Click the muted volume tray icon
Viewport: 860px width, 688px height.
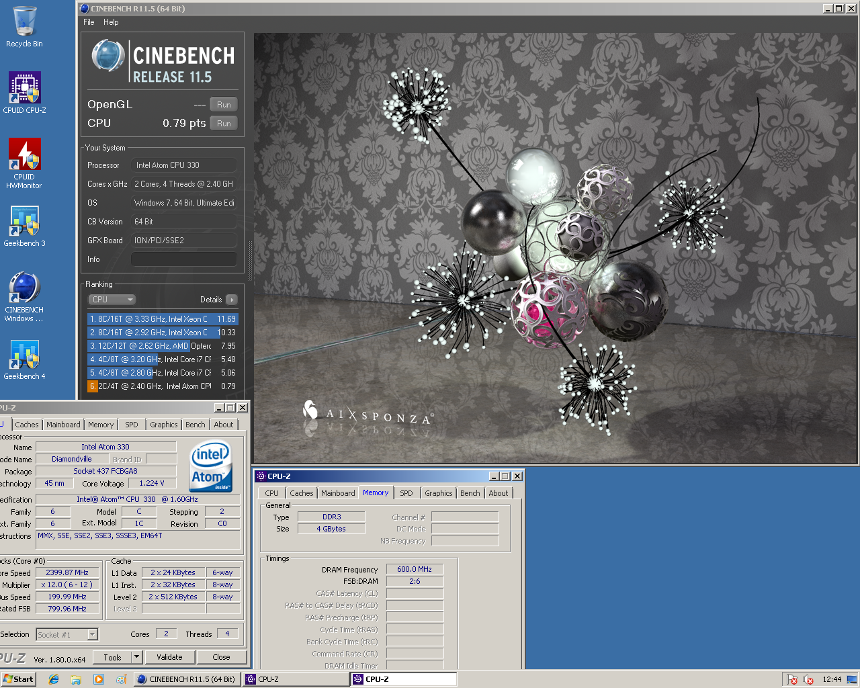(x=808, y=679)
